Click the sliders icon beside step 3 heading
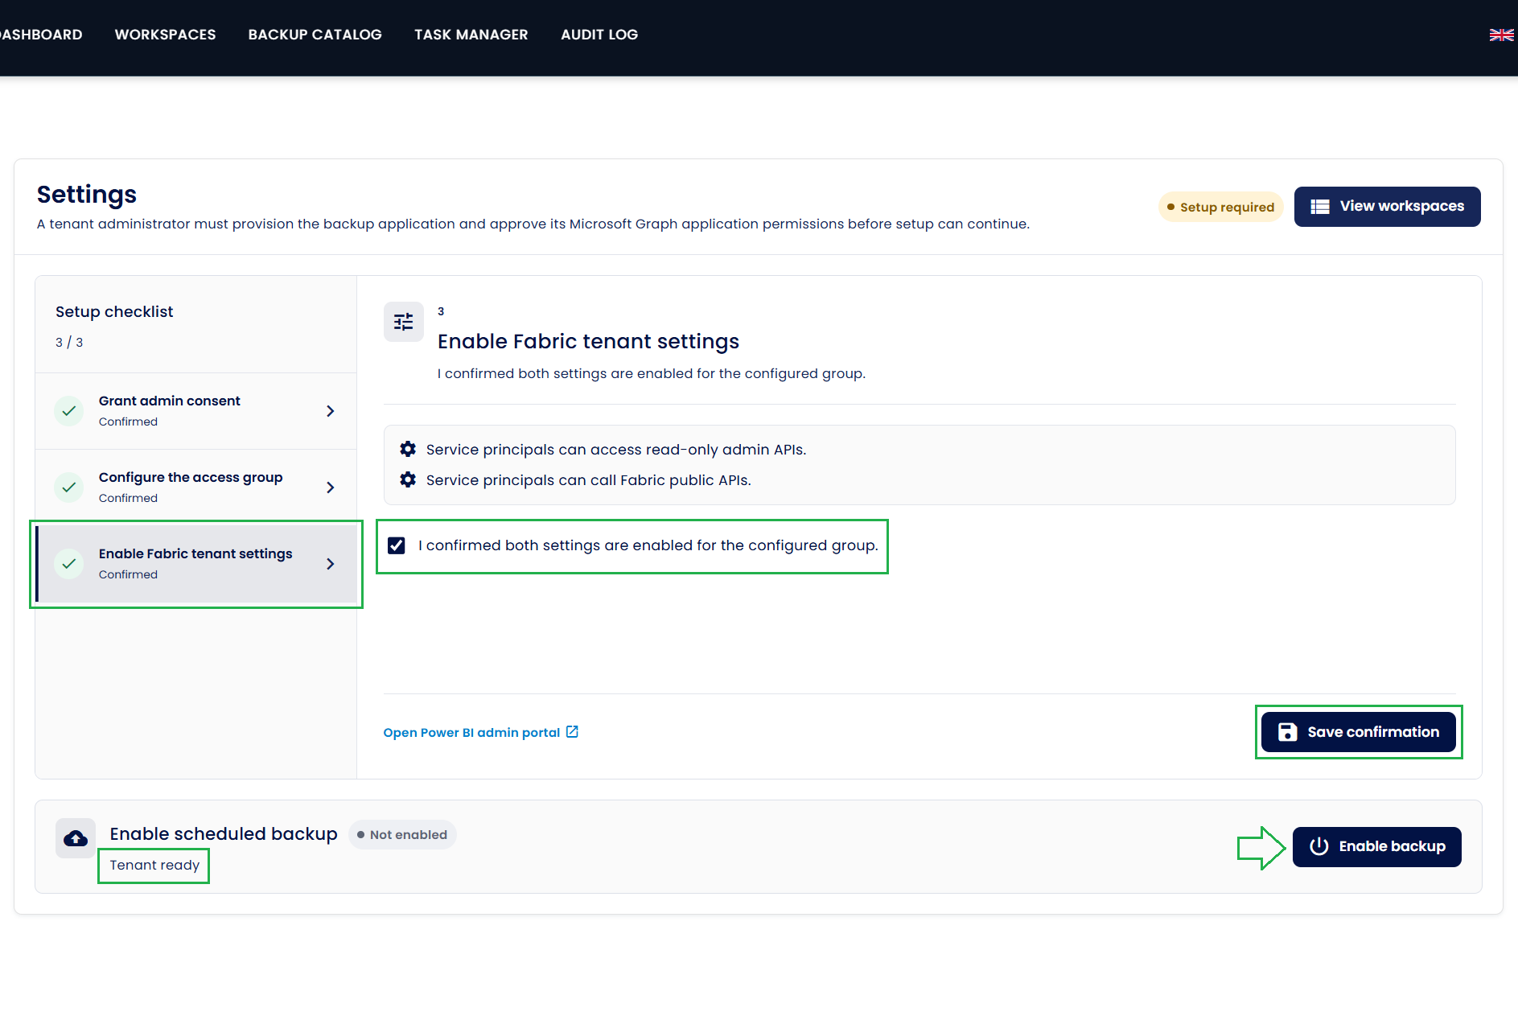1518x1016 pixels. [404, 322]
